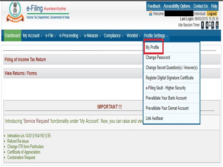Click the e-Filing Anywhere Anytime title
223x167 pixels.
pyautogui.click(x=46, y=9)
